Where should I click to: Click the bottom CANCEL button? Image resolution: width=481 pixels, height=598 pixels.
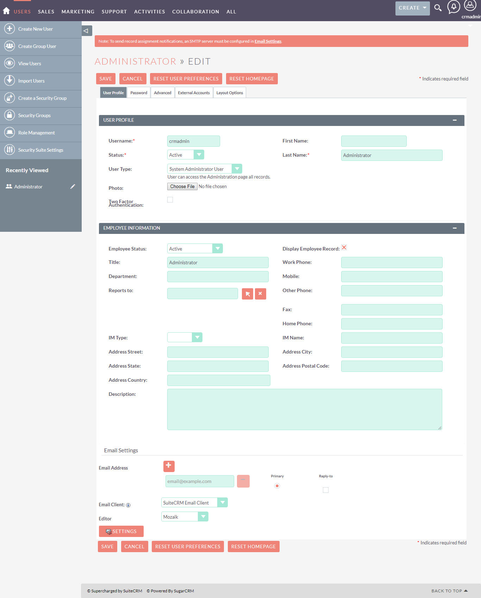(135, 546)
